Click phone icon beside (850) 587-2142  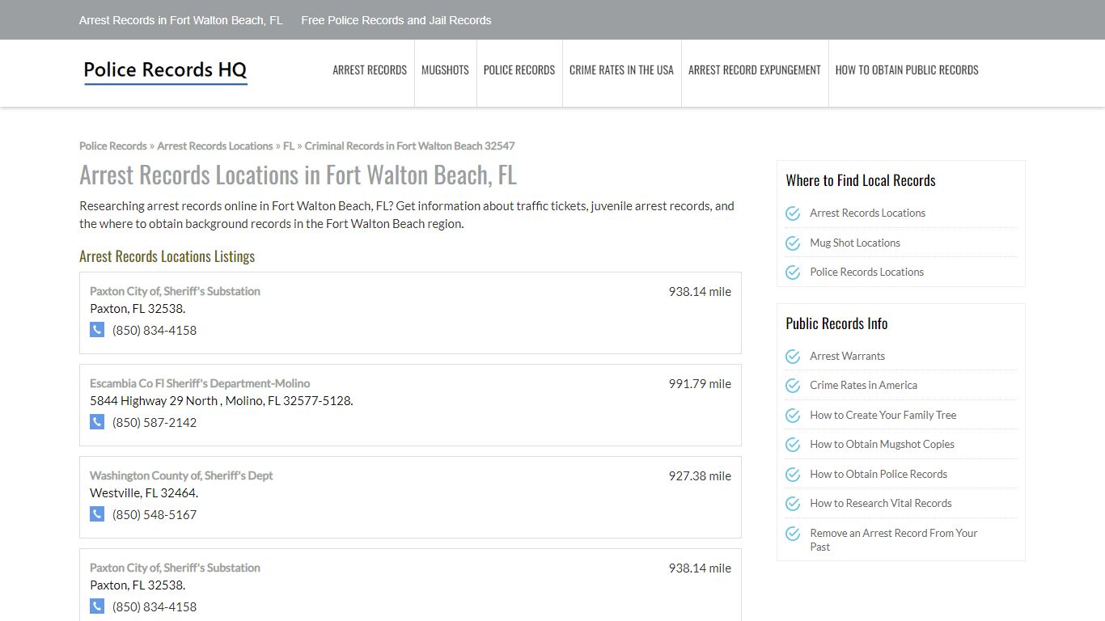pyautogui.click(x=97, y=422)
